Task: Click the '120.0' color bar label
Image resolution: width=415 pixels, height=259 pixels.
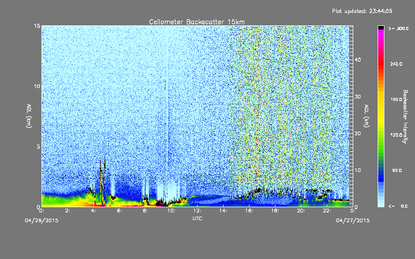Action: tap(396, 135)
